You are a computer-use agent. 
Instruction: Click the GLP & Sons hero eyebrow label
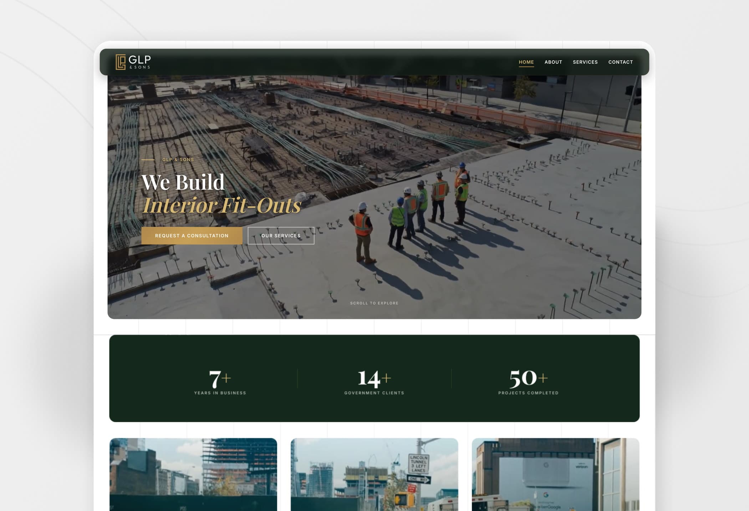[178, 160]
